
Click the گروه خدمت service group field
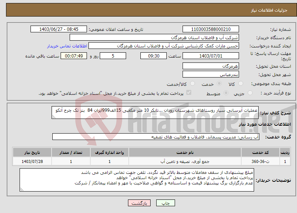pyautogui.click(x=156, y=137)
